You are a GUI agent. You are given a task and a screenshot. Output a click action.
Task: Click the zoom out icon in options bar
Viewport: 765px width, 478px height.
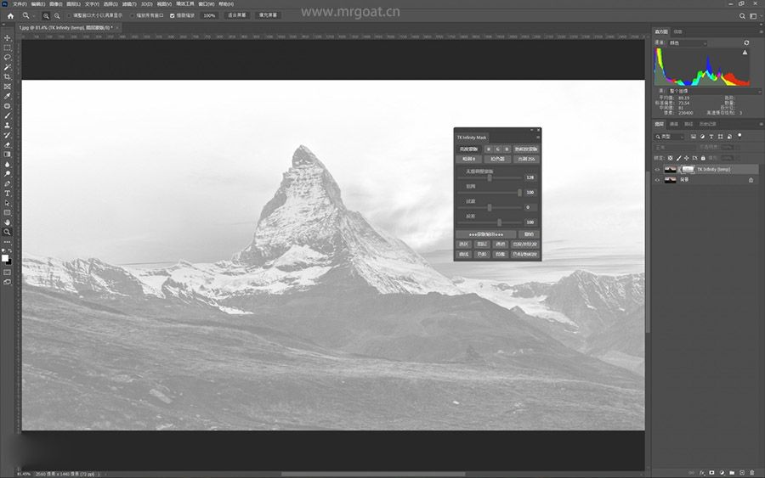[57, 15]
